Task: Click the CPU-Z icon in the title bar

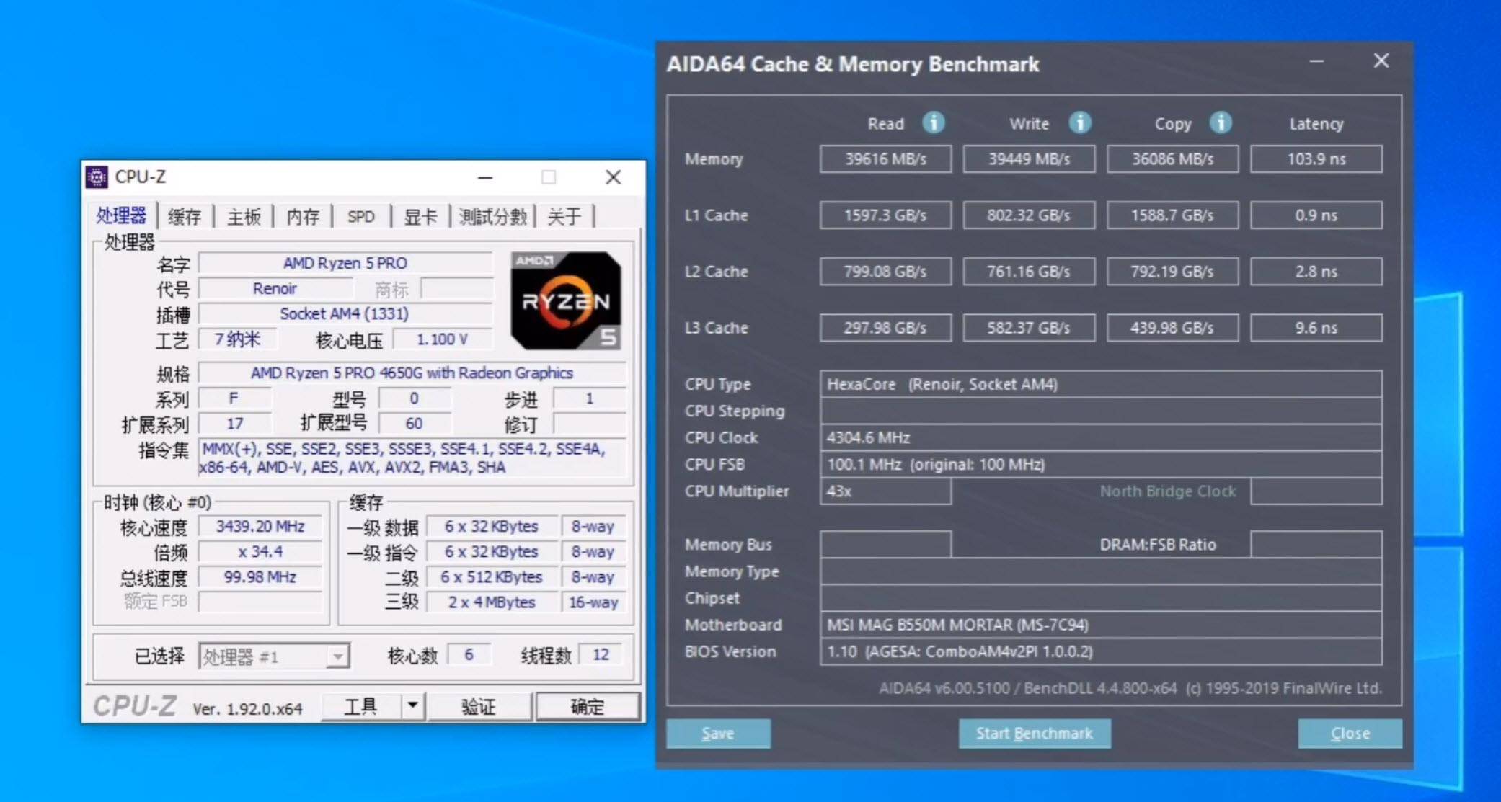Action: pos(96,177)
